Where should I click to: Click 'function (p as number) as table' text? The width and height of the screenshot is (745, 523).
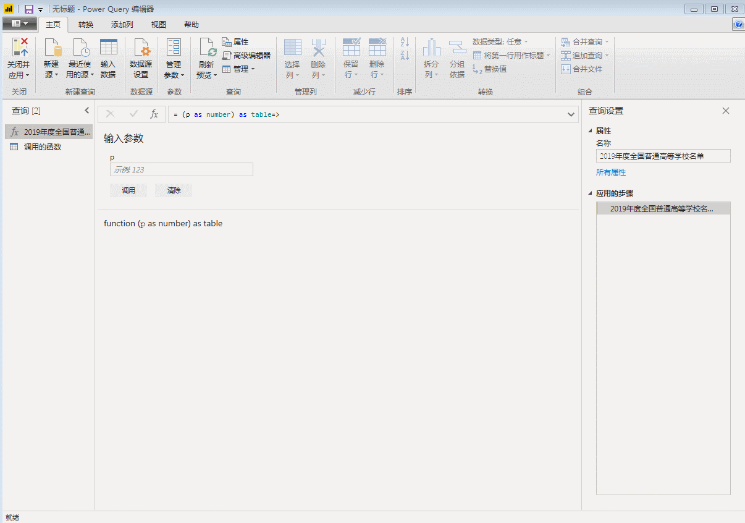(163, 223)
